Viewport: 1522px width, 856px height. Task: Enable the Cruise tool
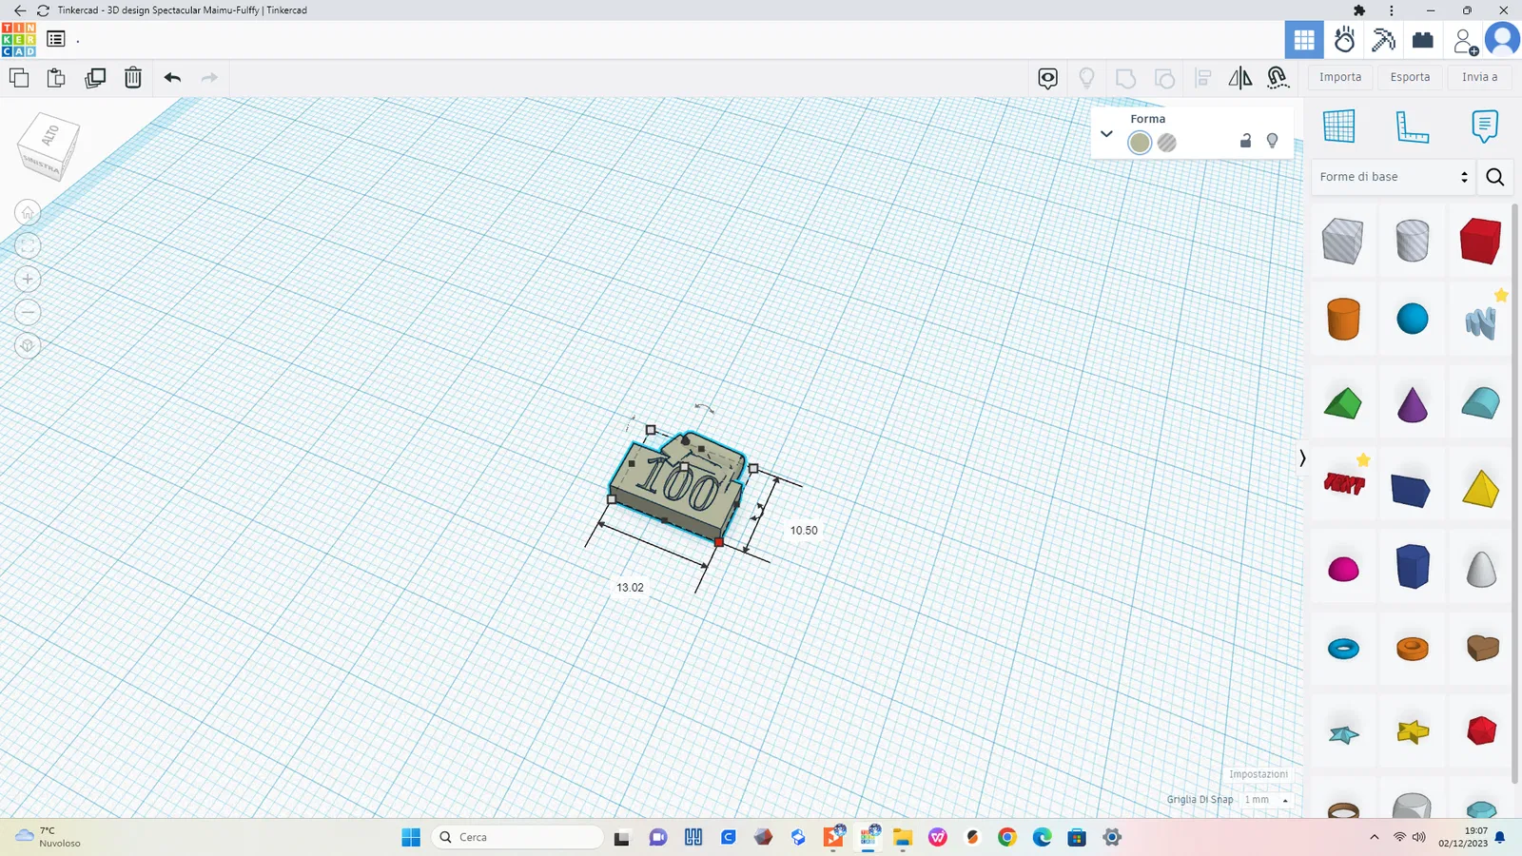tap(1278, 78)
